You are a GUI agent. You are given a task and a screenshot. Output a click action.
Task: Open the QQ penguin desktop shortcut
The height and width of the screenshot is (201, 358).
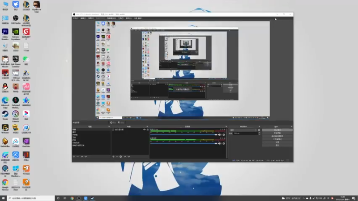click(x=5, y=88)
